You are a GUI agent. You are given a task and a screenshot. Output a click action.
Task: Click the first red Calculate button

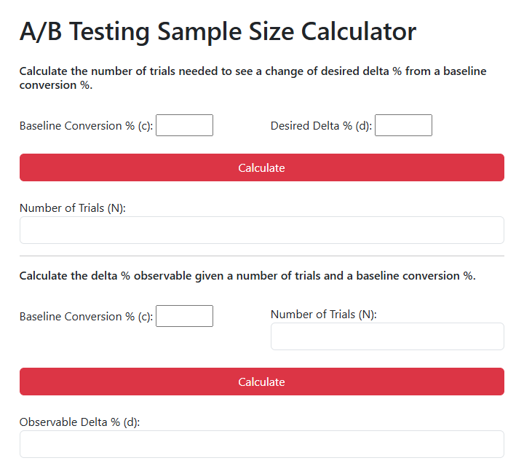[262, 167]
